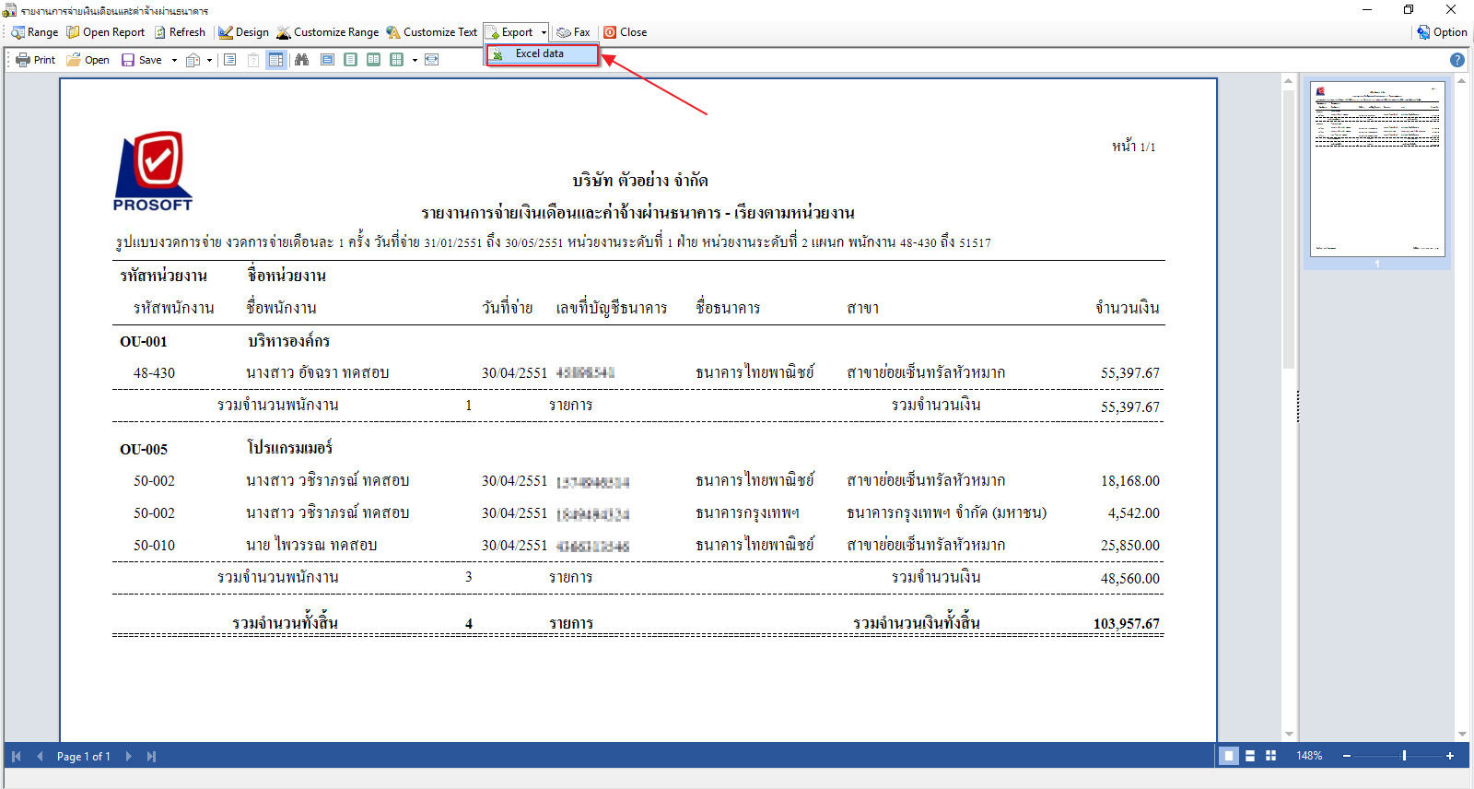Viewport: 1474px width, 789px height.
Task: Click the PROSOFT logo in the report
Action: [153, 171]
